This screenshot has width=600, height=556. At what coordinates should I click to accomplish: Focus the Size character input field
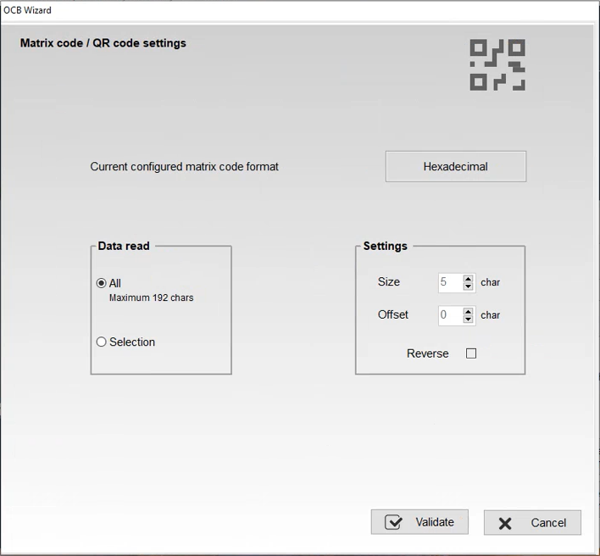(x=449, y=283)
